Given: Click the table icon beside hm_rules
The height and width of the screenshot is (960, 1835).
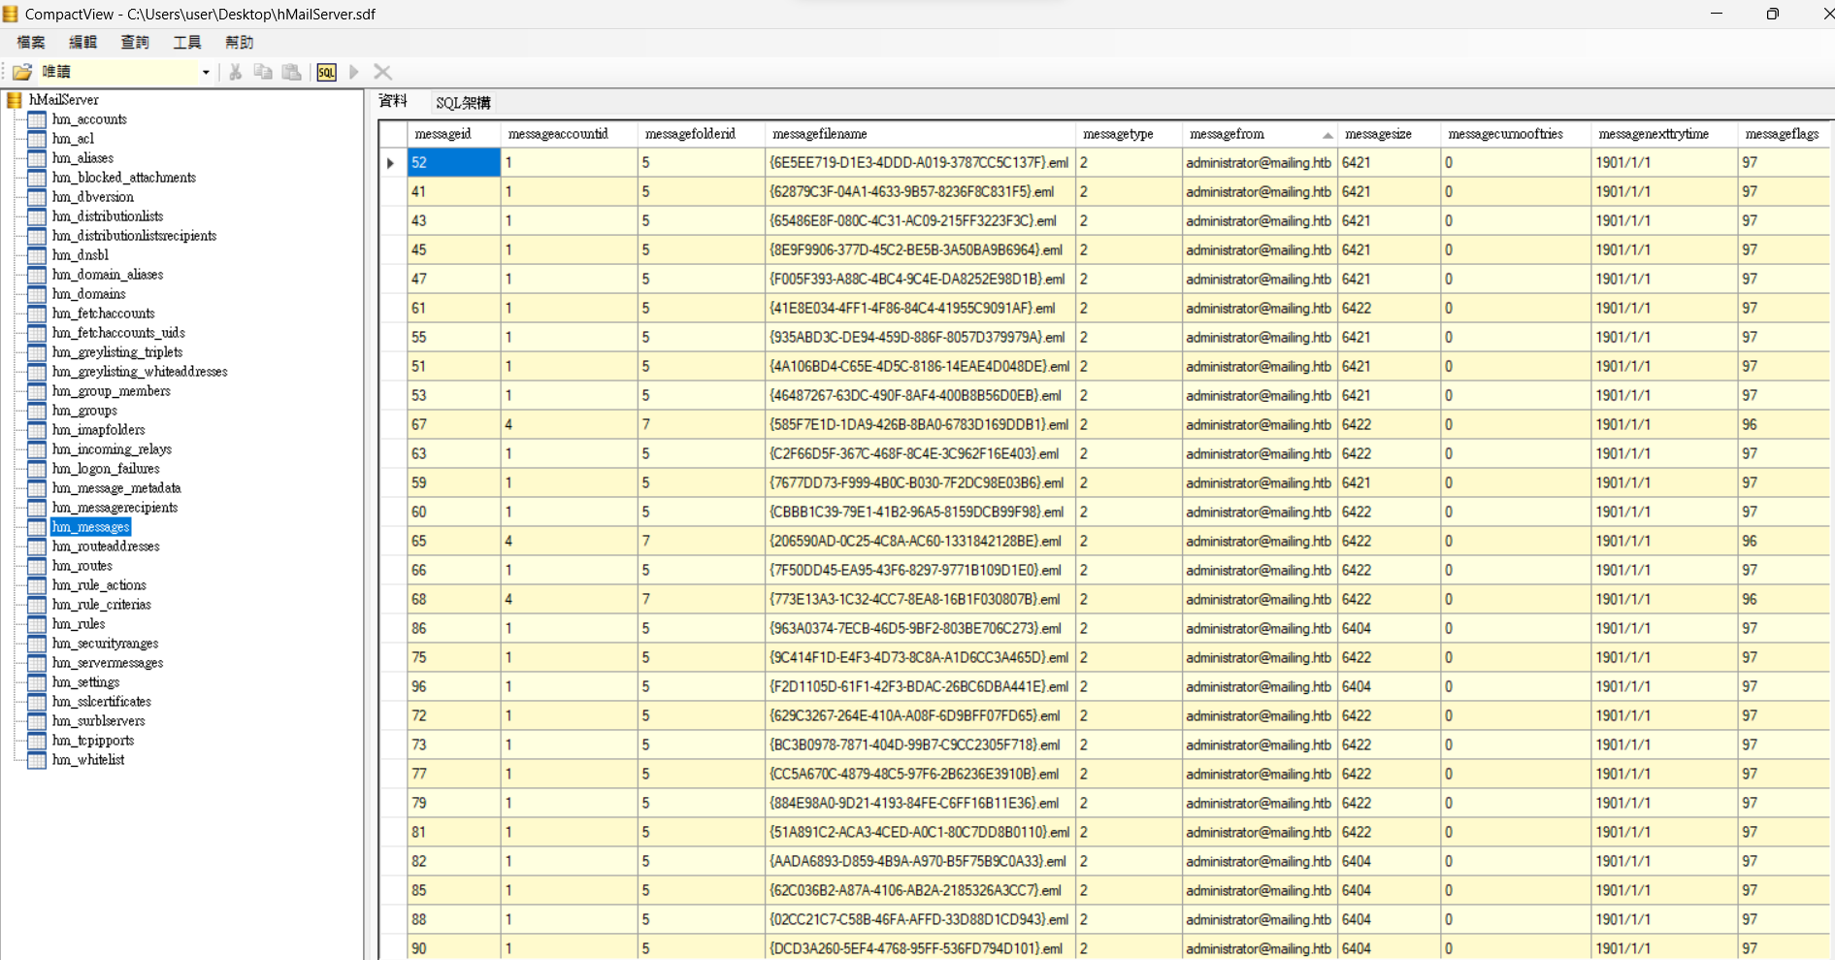Looking at the screenshot, I should pyautogui.click(x=37, y=624).
